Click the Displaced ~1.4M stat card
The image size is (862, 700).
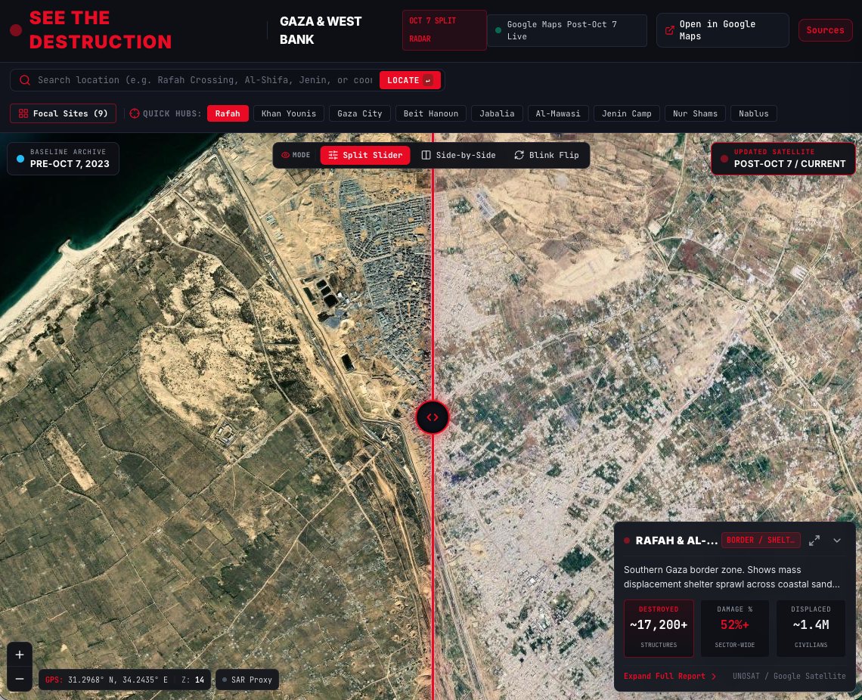(x=811, y=628)
